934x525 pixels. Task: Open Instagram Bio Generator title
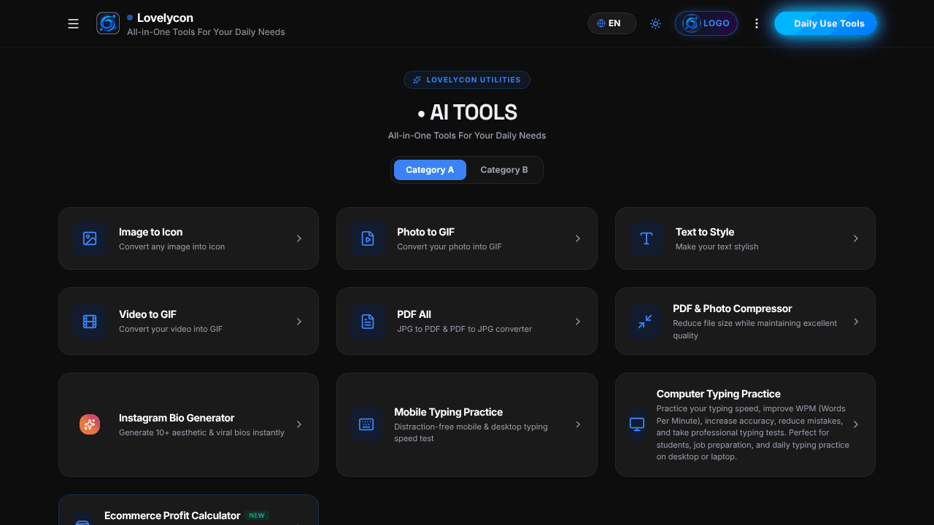(x=177, y=418)
